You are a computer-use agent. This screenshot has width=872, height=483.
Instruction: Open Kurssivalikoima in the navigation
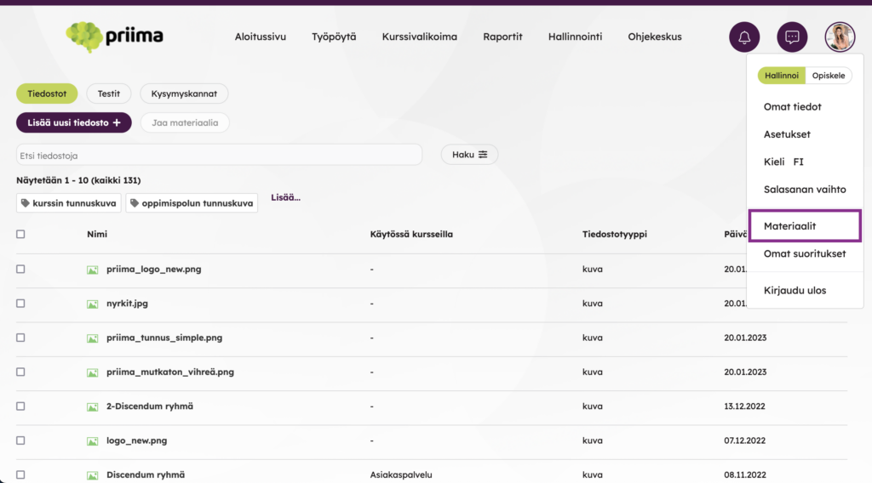pyautogui.click(x=419, y=37)
